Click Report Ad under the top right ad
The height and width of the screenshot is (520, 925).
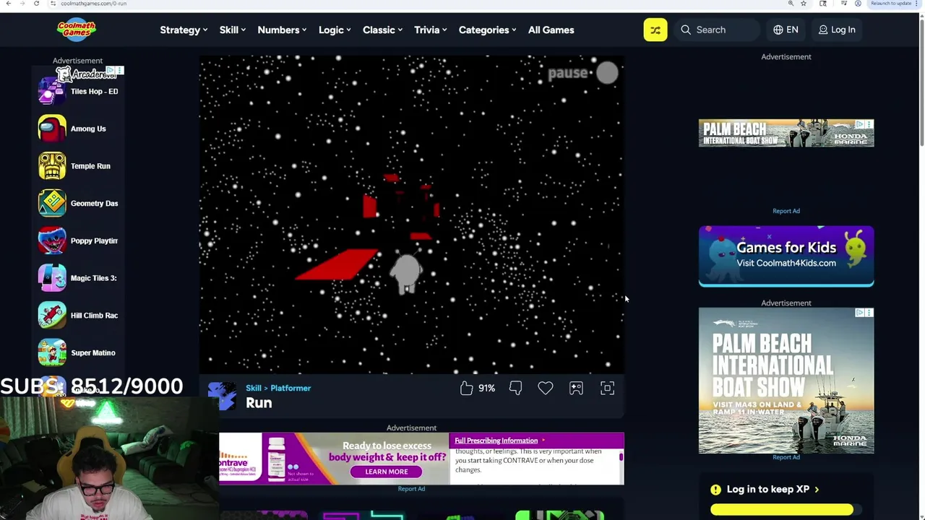(x=786, y=211)
